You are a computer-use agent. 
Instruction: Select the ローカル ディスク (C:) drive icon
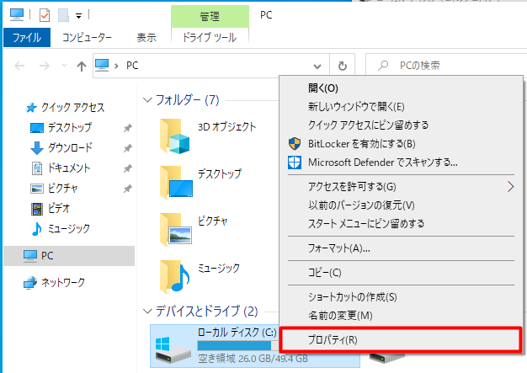click(171, 347)
